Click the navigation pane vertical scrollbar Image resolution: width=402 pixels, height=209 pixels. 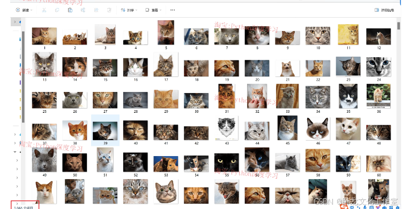(23, 77)
